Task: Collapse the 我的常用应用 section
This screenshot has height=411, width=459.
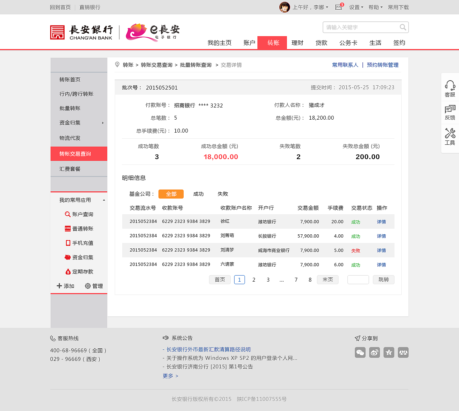Action: (x=104, y=200)
